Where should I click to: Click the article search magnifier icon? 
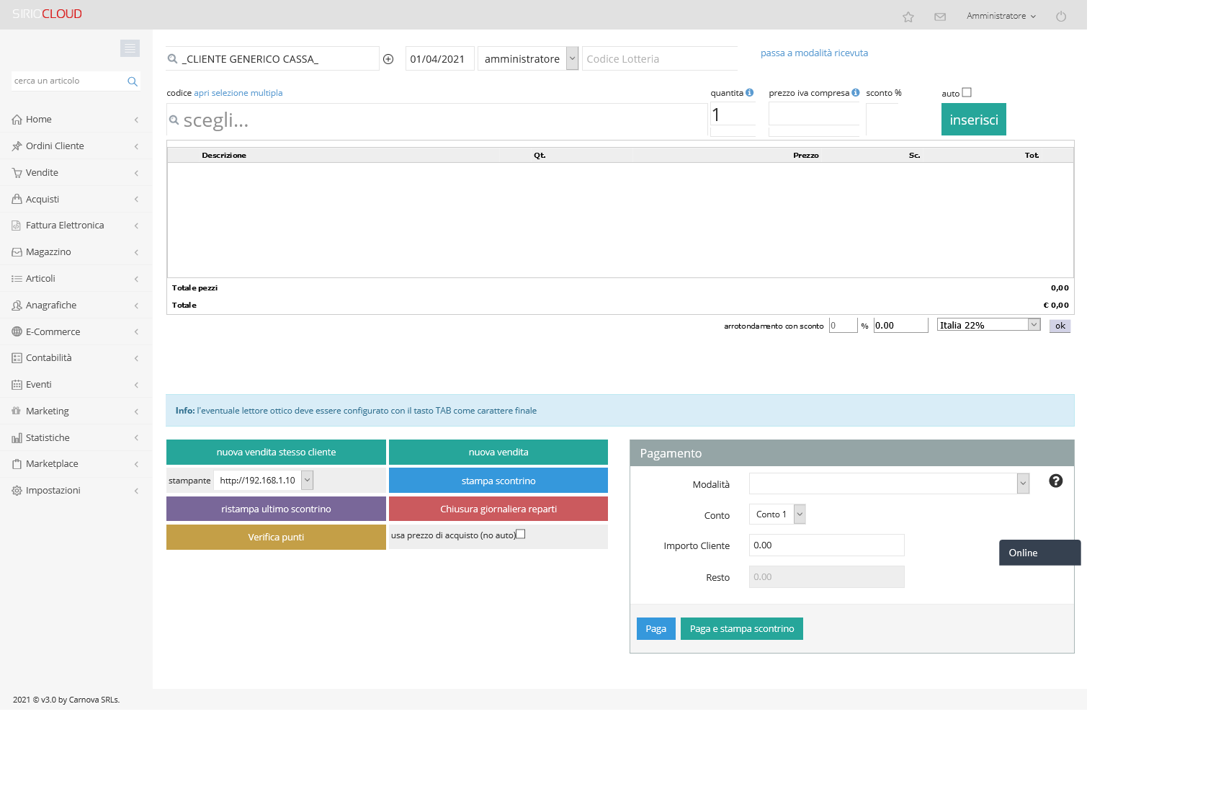(133, 81)
